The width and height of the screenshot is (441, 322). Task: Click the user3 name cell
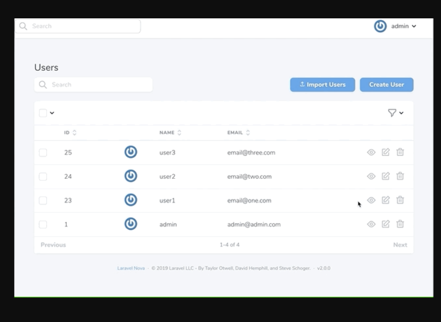point(167,153)
